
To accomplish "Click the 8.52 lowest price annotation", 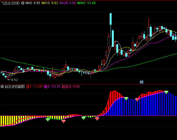I will pyautogui.click(x=12, y=80).
